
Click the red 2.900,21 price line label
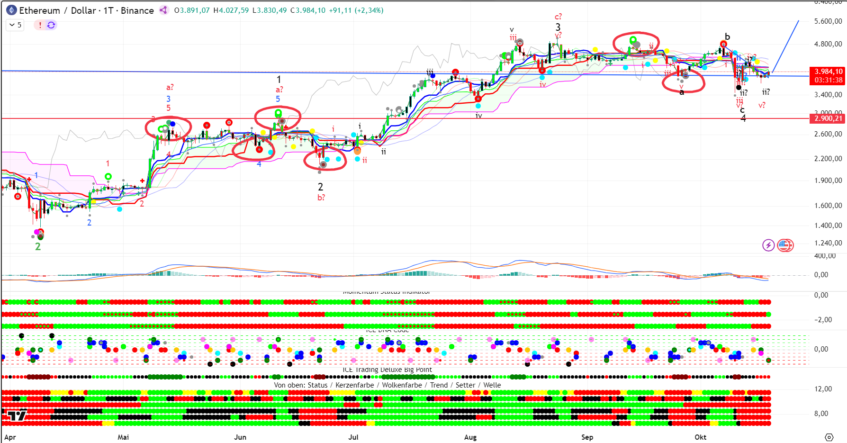(828, 118)
